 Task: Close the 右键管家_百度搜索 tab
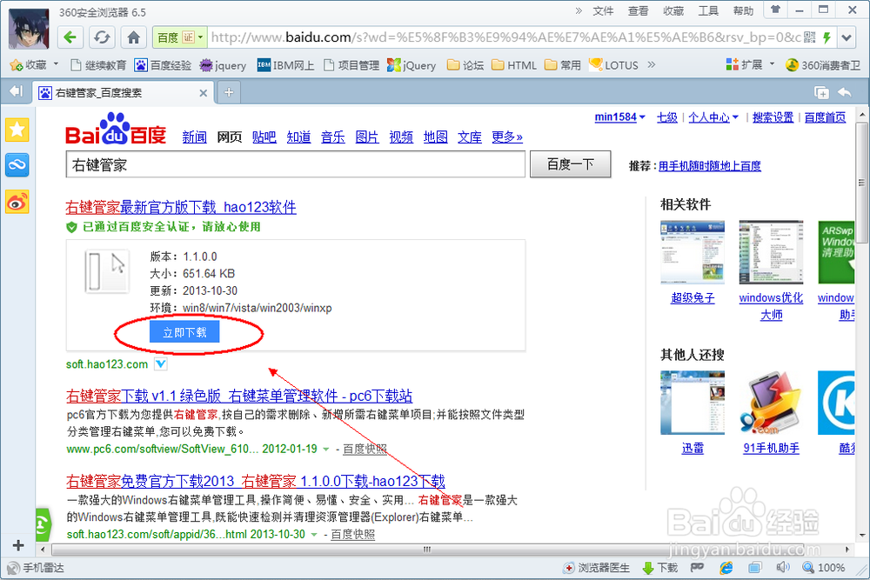click(203, 93)
